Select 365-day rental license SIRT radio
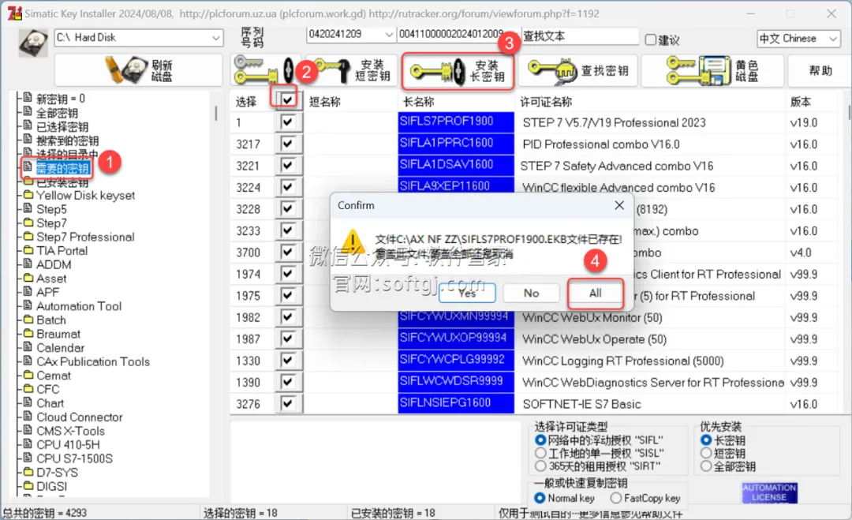Screen dimensions: 852x520 tap(540, 466)
